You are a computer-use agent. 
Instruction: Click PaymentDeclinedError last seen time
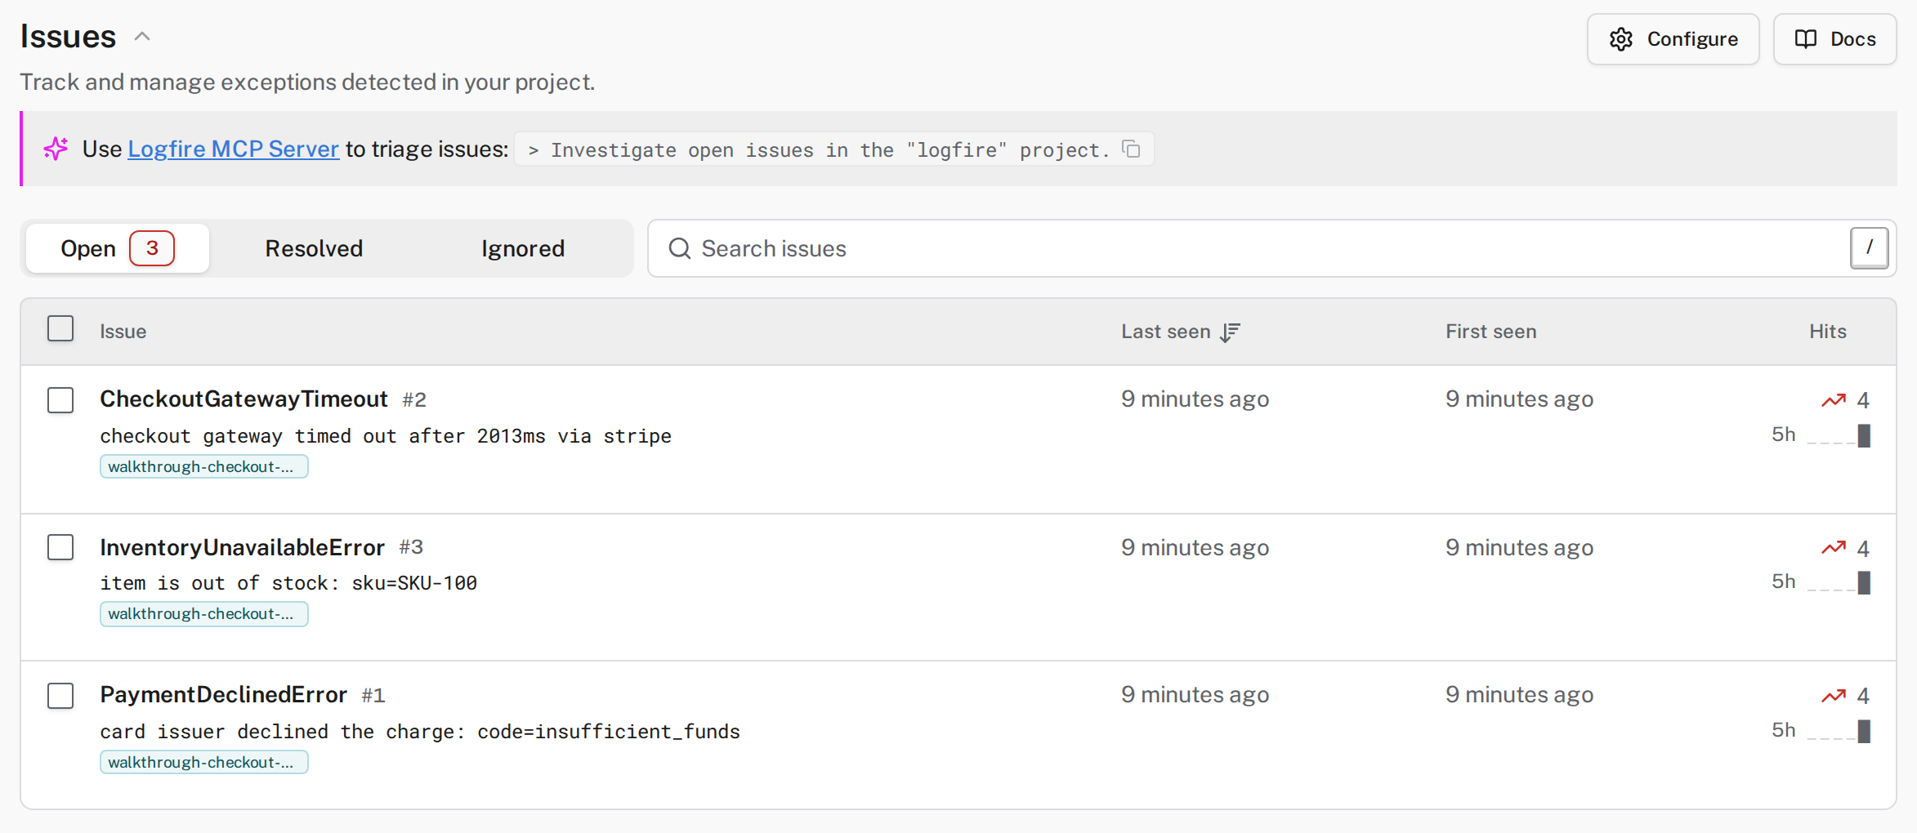[1195, 695]
